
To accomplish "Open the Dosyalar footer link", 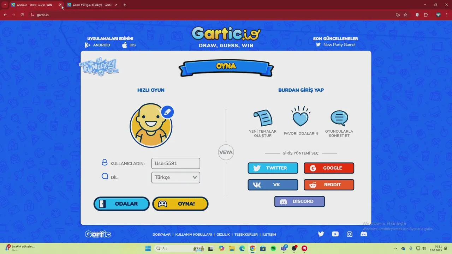I will (161, 235).
